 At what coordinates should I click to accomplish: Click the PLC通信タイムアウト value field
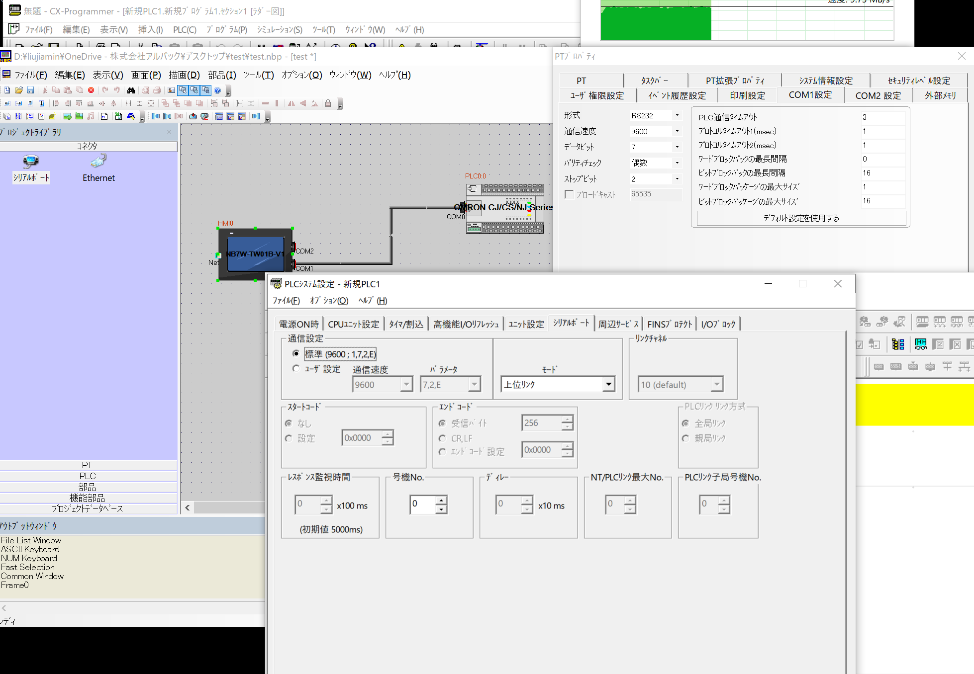pyautogui.click(x=882, y=117)
